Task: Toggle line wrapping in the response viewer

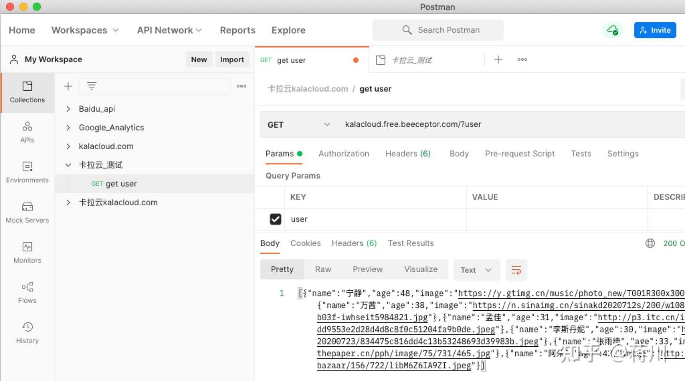Action: (516, 270)
